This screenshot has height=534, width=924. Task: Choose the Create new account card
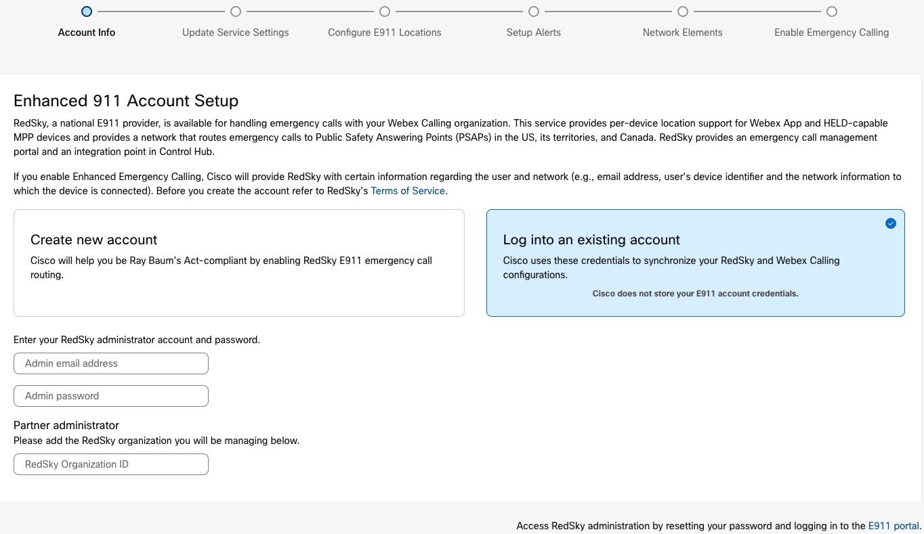pyautogui.click(x=239, y=263)
